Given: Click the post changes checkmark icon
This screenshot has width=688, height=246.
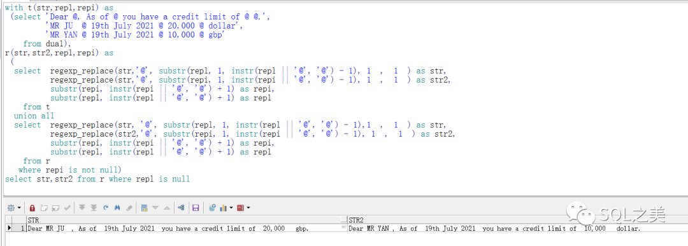Looking at the screenshot, I should coord(67,207).
